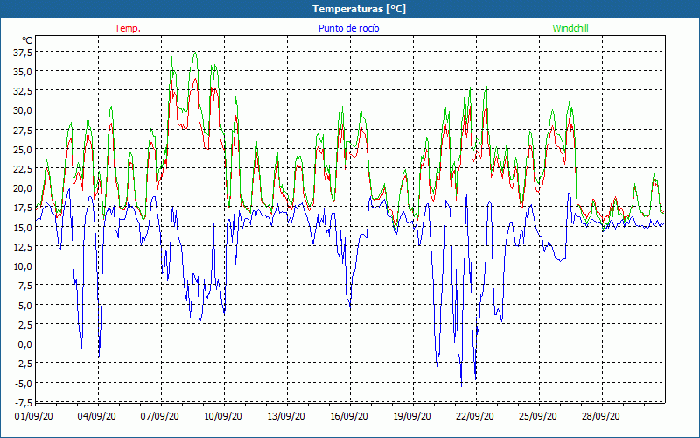This screenshot has height=438, width=700.
Task: Click the 32,5 y-axis value
Action: click(x=23, y=91)
